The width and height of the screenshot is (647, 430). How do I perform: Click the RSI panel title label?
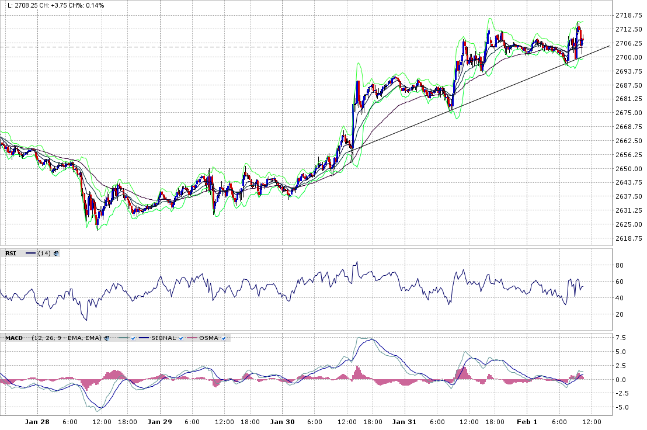tap(11, 253)
